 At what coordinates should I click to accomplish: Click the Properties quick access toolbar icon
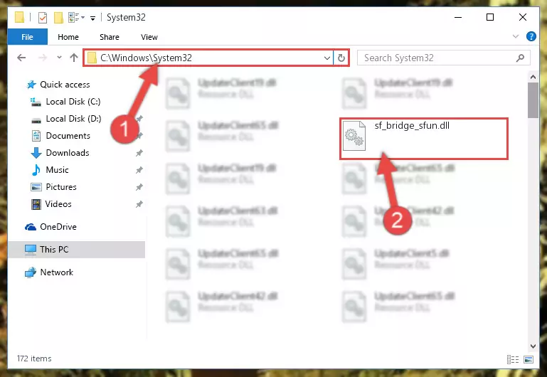[42, 17]
